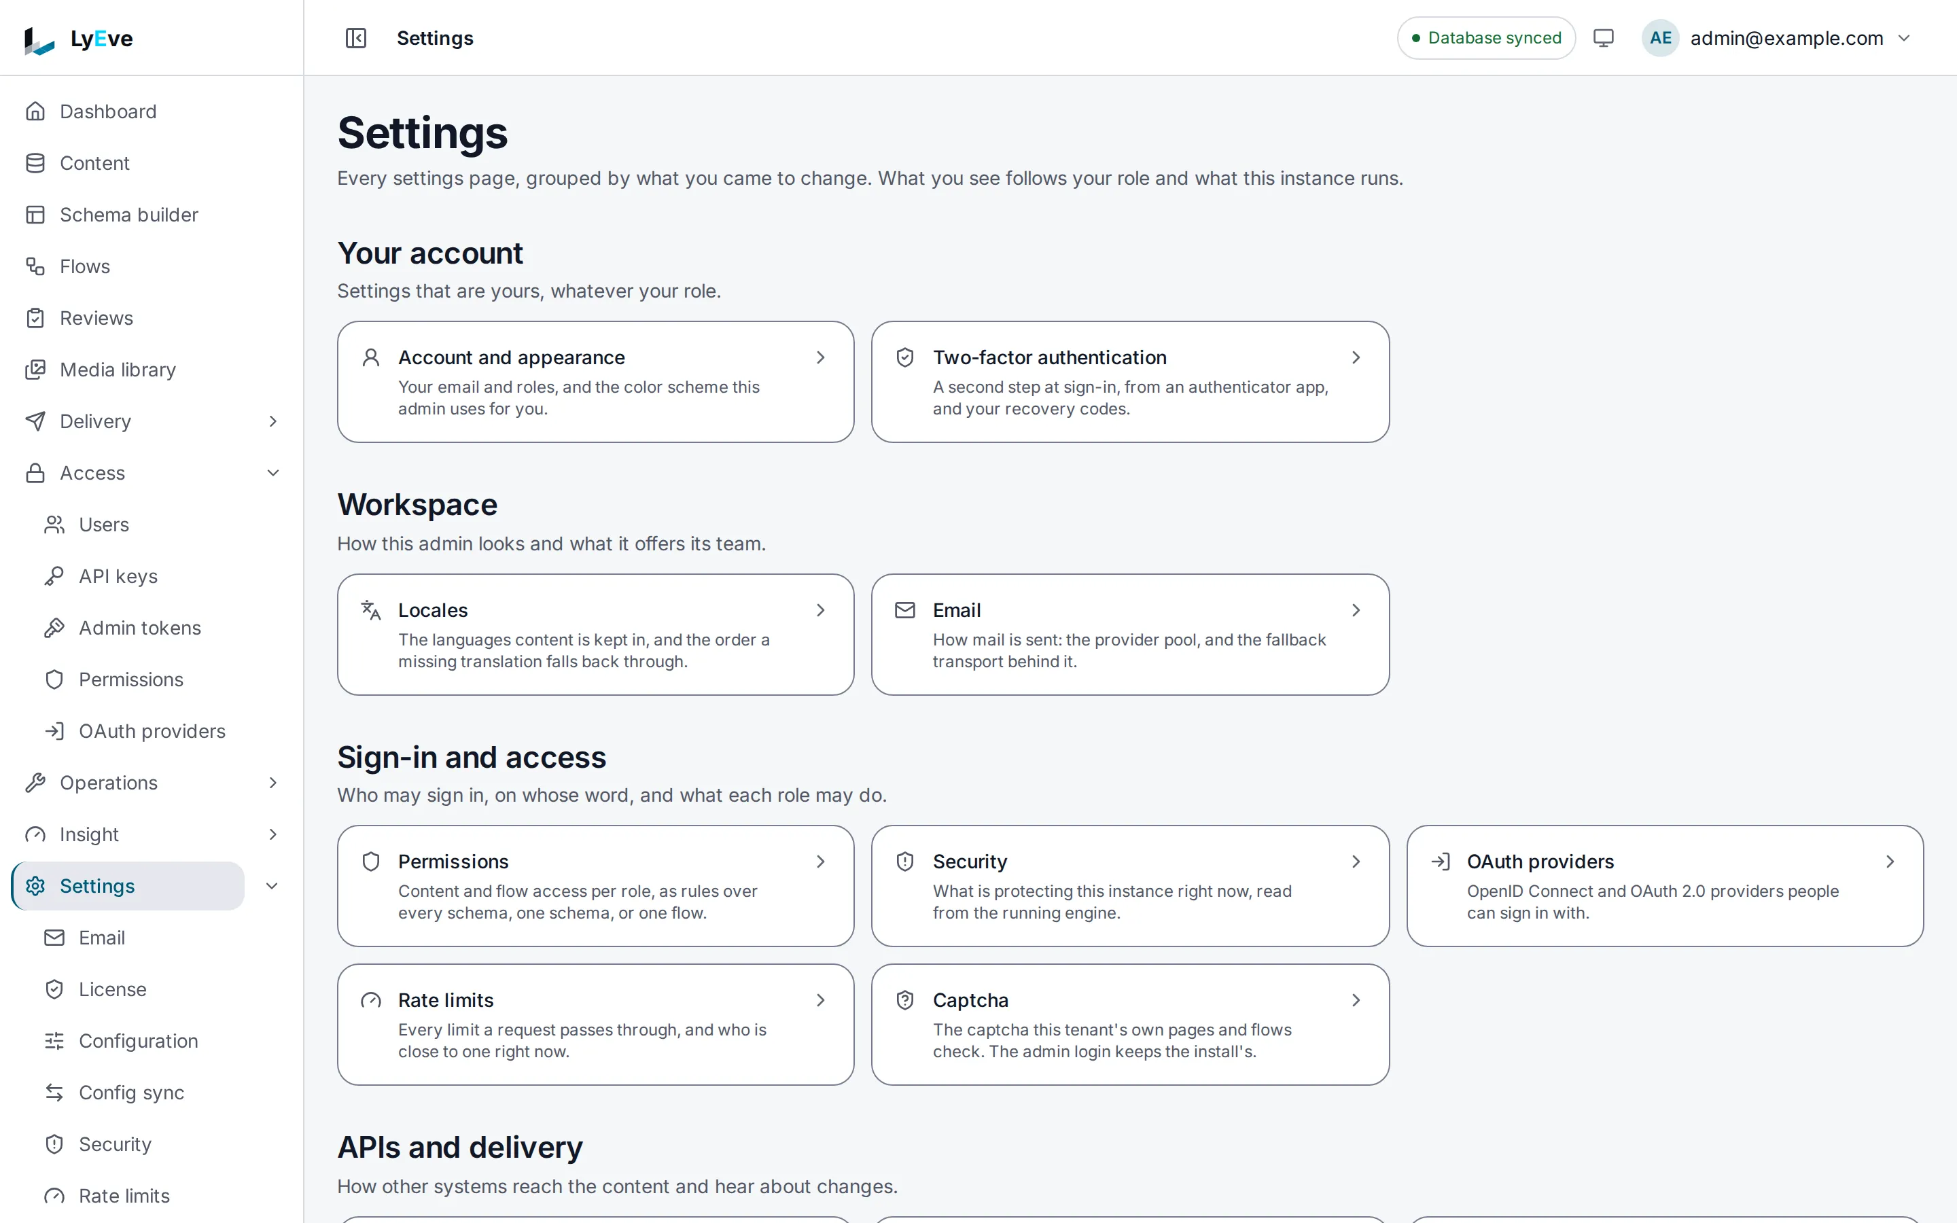Click the Permissions shield icon in the sidebar

tap(54, 679)
